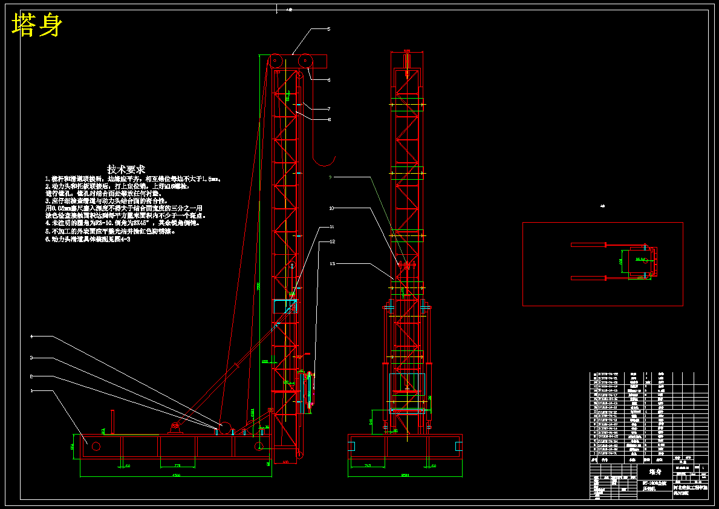Select the red-framed detail view at right
The width and height of the screenshot is (719, 509).
tap(602, 264)
